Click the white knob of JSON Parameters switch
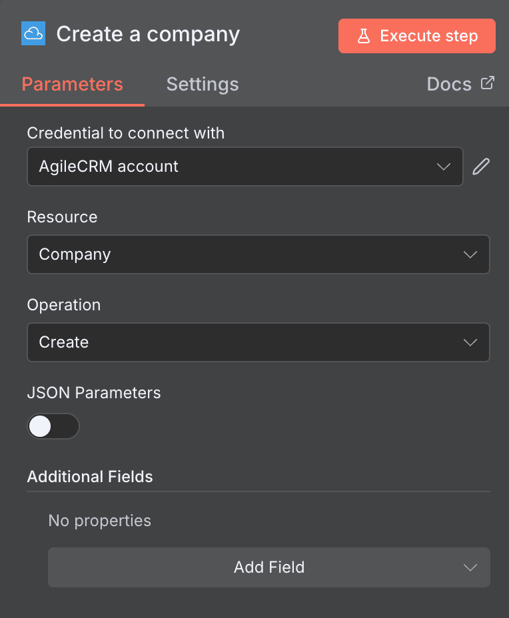This screenshot has width=509, height=618. coord(41,426)
